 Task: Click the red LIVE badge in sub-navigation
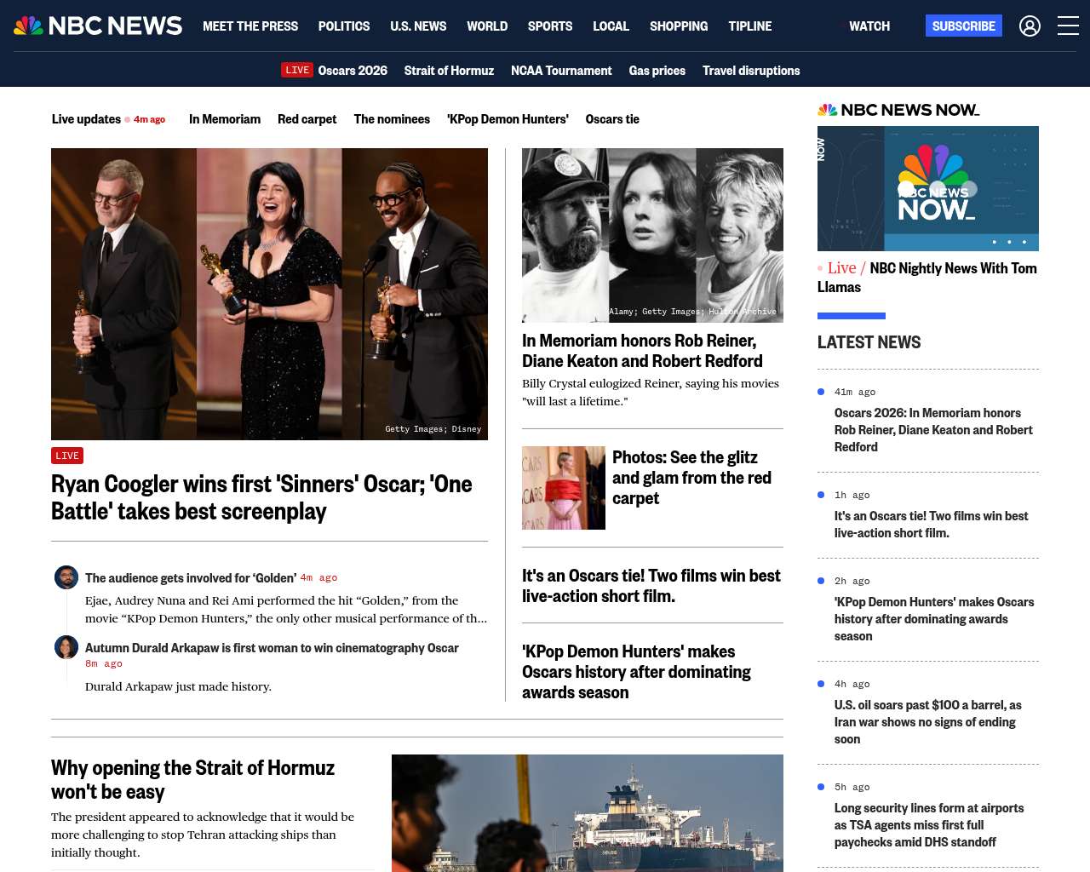click(x=297, y=70)
